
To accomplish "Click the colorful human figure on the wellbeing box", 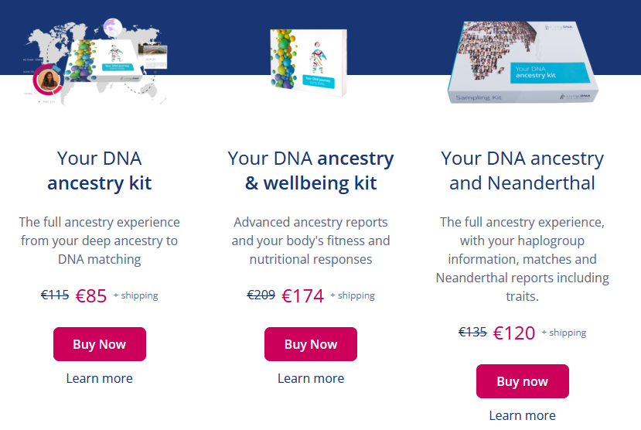I will coord(318,58).
